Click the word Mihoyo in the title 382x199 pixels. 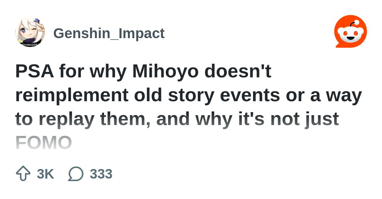(165, 72)
